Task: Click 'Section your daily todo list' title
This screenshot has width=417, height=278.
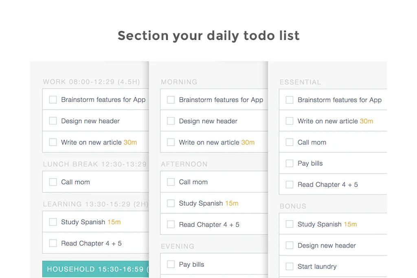Action: pos(208,35)
